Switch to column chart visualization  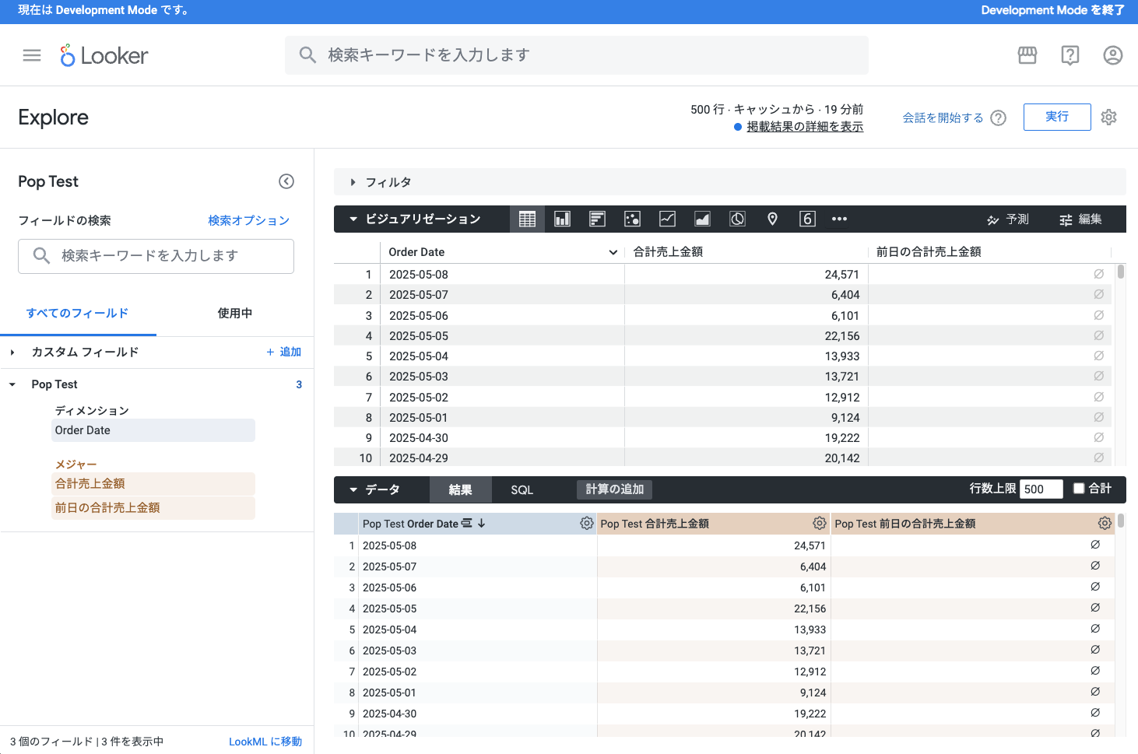coord(562,219)
